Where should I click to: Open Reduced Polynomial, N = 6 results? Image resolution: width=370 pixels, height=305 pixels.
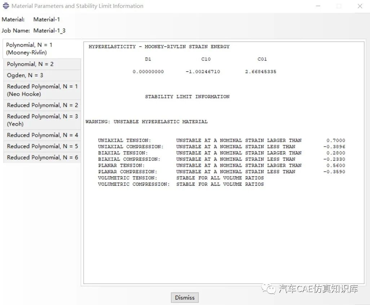click(40, 157)
